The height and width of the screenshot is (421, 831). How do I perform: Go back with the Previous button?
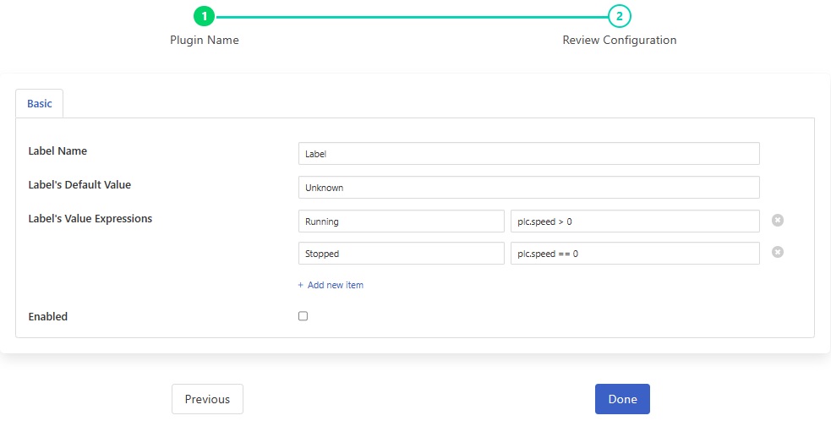pos(207,399)
